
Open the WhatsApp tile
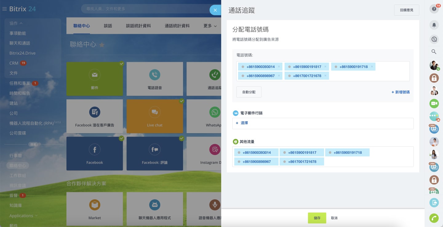click(204, 116)
